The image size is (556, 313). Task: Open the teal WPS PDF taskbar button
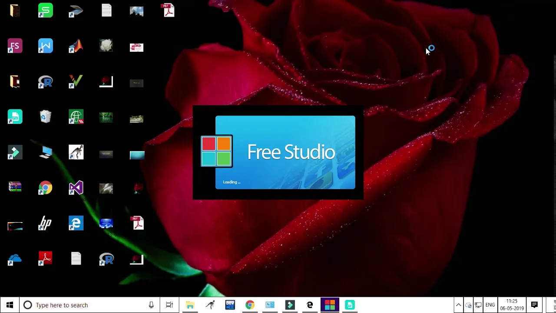pyautogui.click(x=350, y=305)
